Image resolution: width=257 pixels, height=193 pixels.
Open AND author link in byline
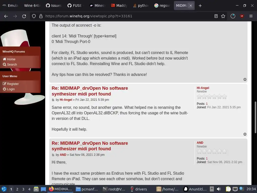point(63,155)
